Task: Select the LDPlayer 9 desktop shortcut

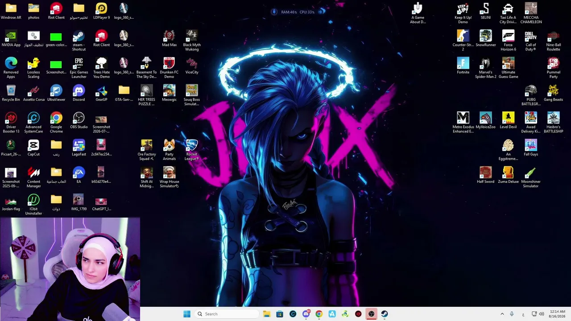Action: click(101, 12)
